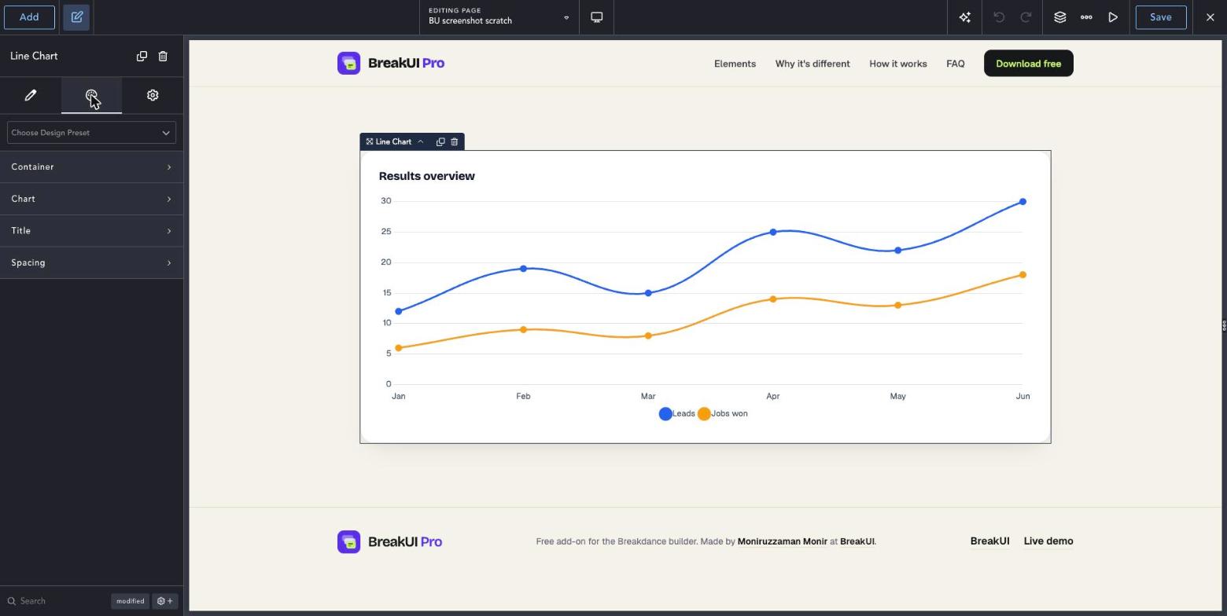Open the design palette tab
1227x616 pixels.
click(x=91, y=95)
